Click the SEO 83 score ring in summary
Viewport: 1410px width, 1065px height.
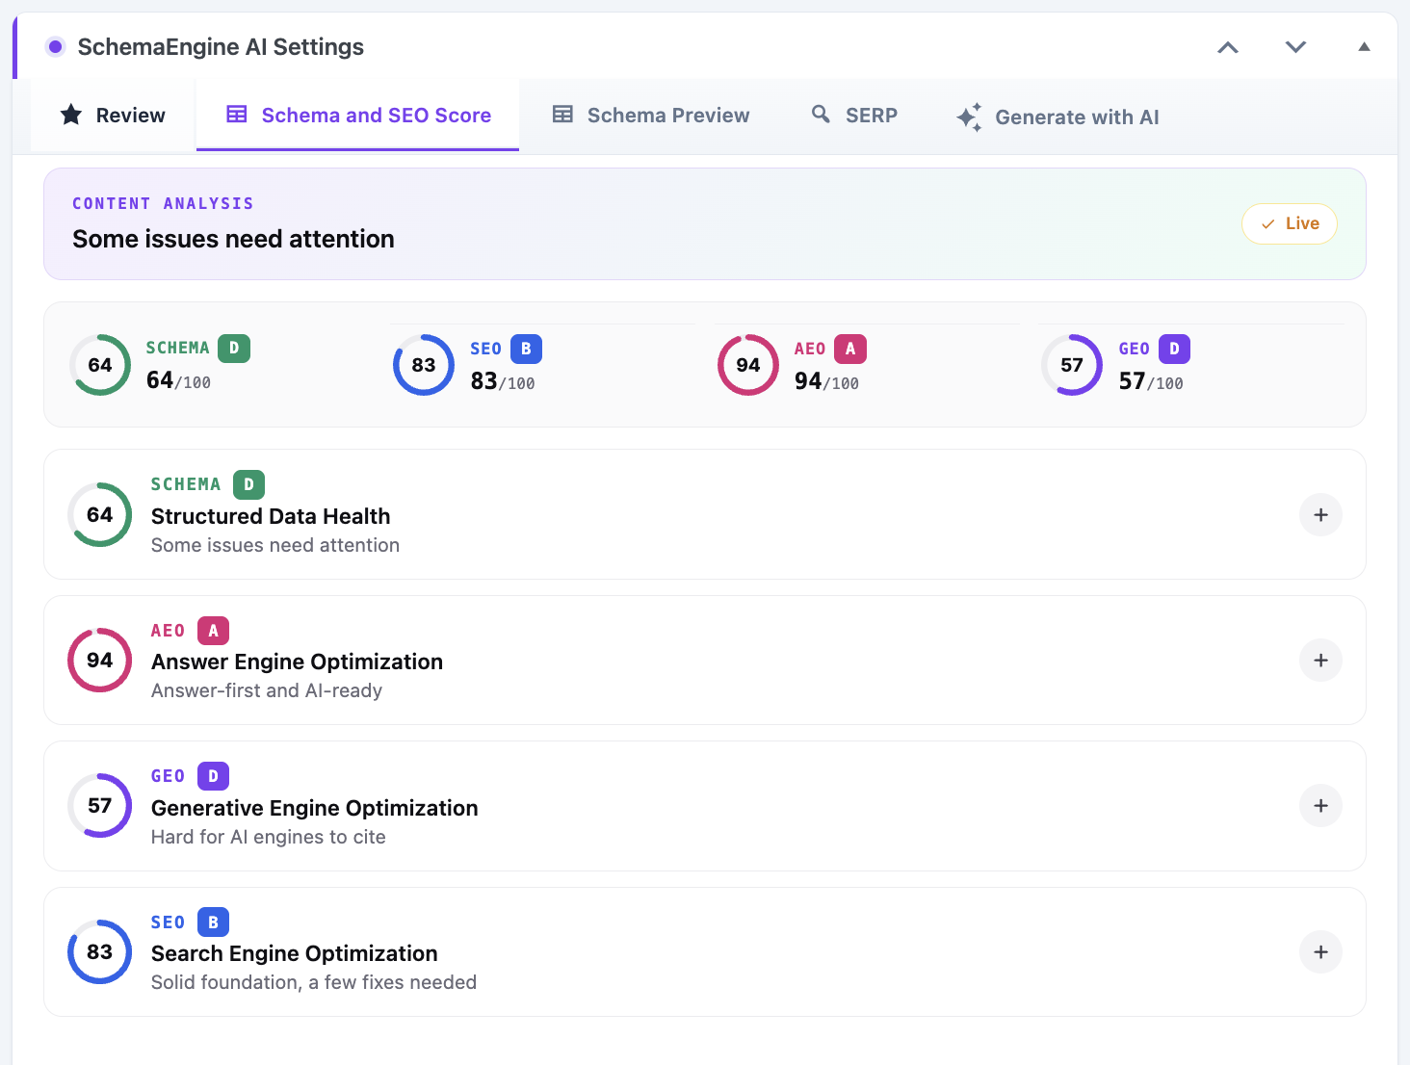click(x=424, y=365)
